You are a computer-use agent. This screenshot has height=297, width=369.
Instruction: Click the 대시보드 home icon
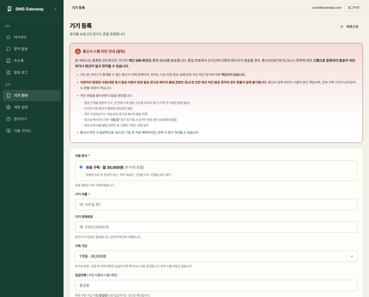[x=8, y=37]
